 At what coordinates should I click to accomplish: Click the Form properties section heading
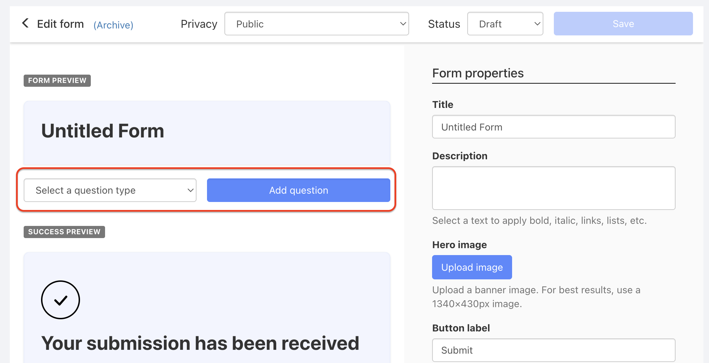478,73
